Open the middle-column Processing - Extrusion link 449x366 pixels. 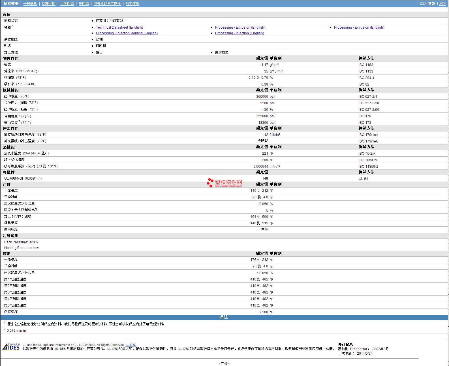tap(240, 27)
